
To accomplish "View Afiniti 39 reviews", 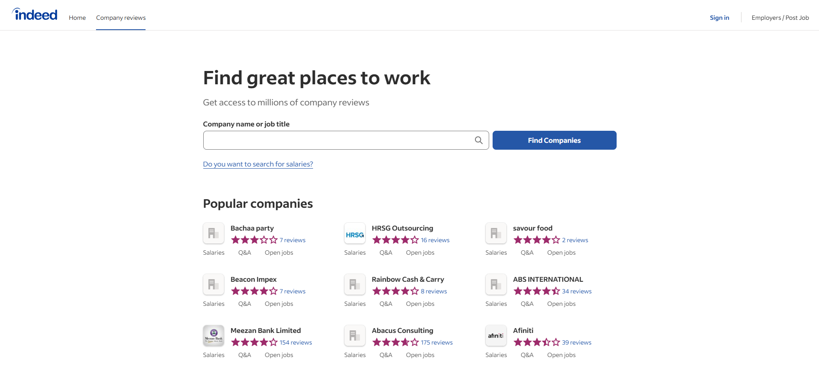I will (577, 342).
